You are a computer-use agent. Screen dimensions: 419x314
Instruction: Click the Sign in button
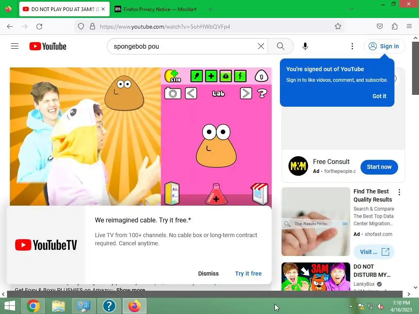[x=384, y=46]
